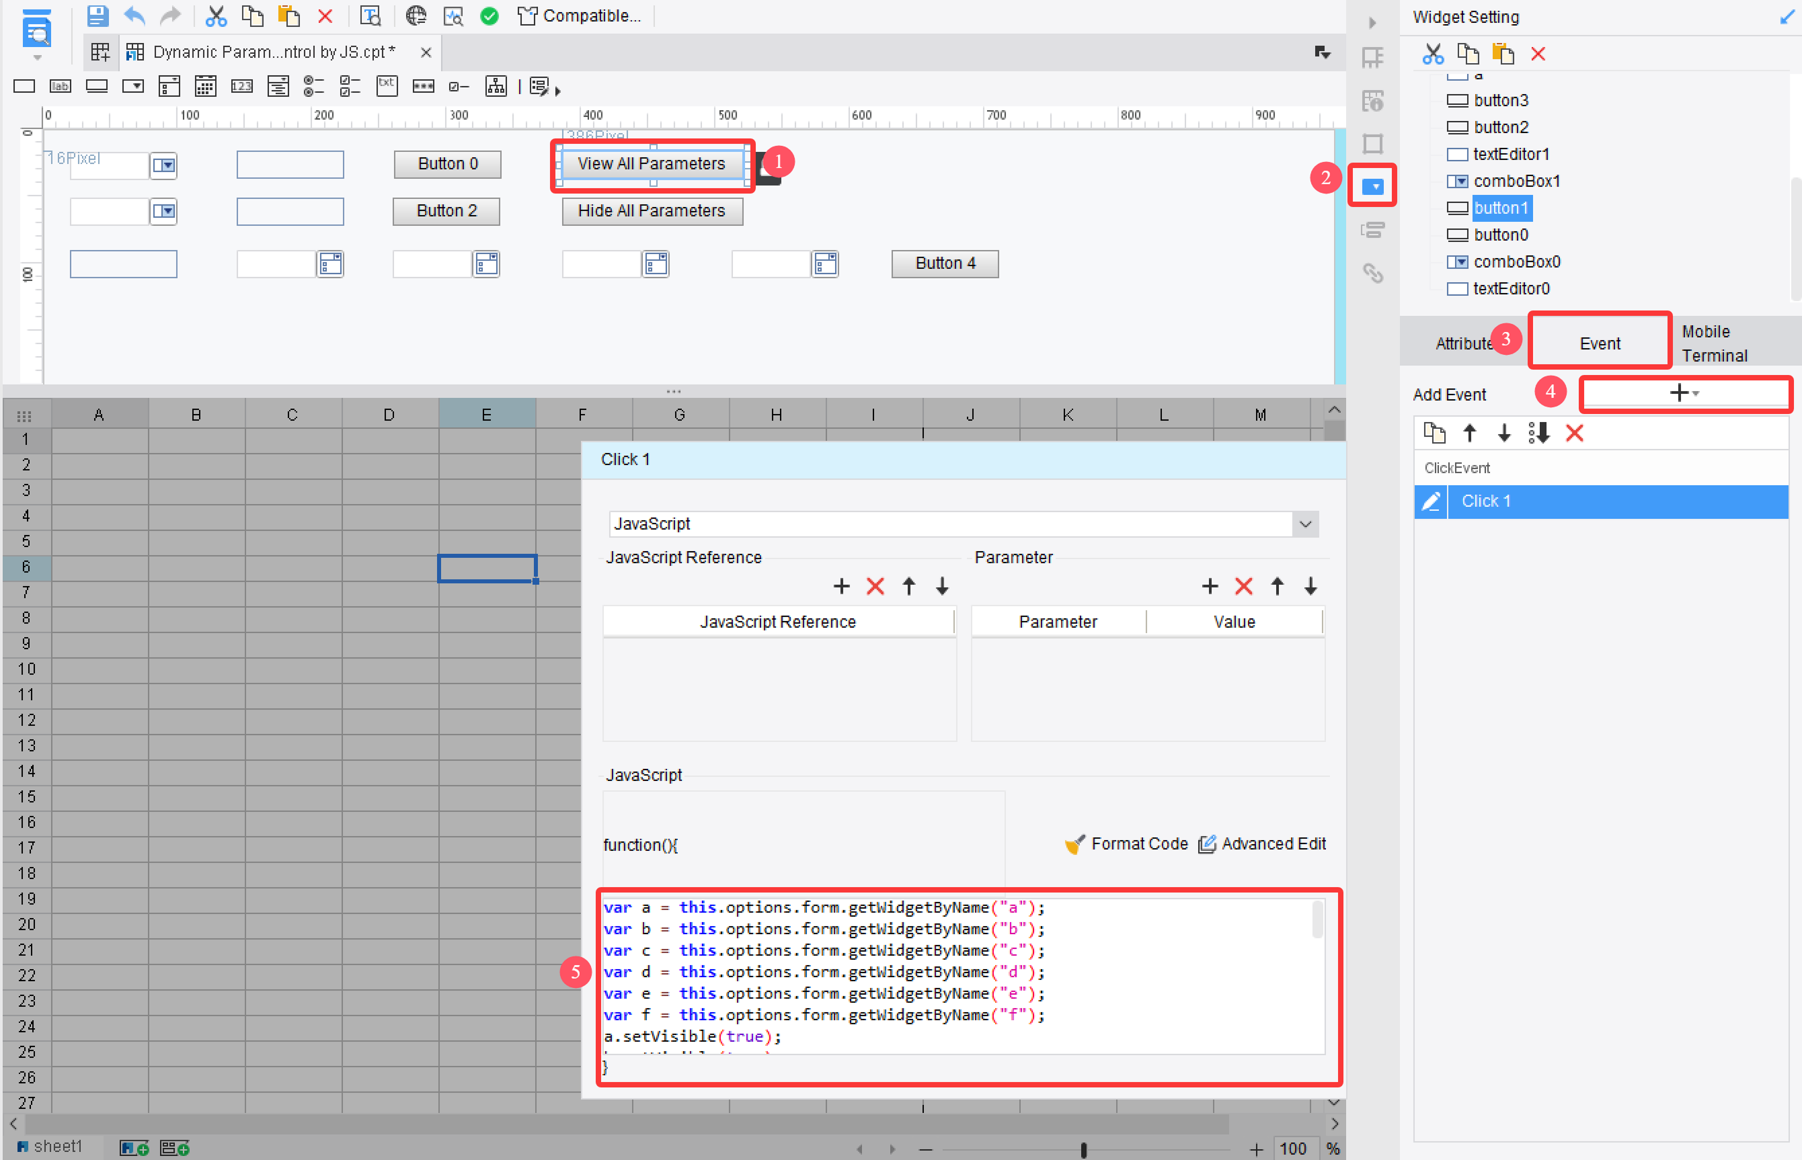This screenshot has height=1160, width=1802.
Task: Adjust the zoom slider handle
Action: point(1083,1149)
